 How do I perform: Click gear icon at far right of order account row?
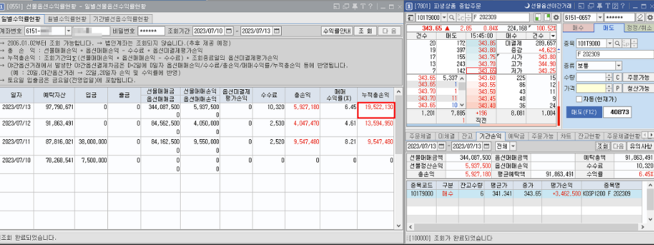point(649,17)
